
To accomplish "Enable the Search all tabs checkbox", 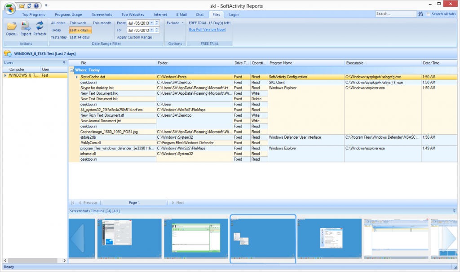I will [428, 14].
